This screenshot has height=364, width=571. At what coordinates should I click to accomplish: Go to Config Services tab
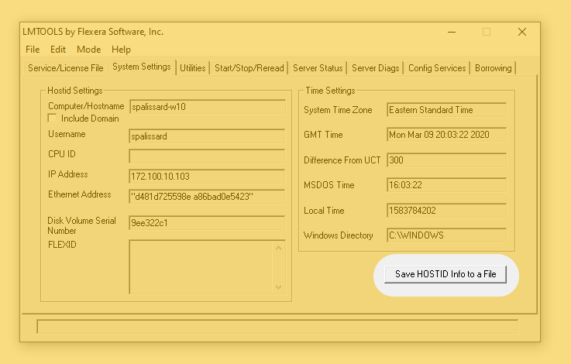click(x=437, y=68)
